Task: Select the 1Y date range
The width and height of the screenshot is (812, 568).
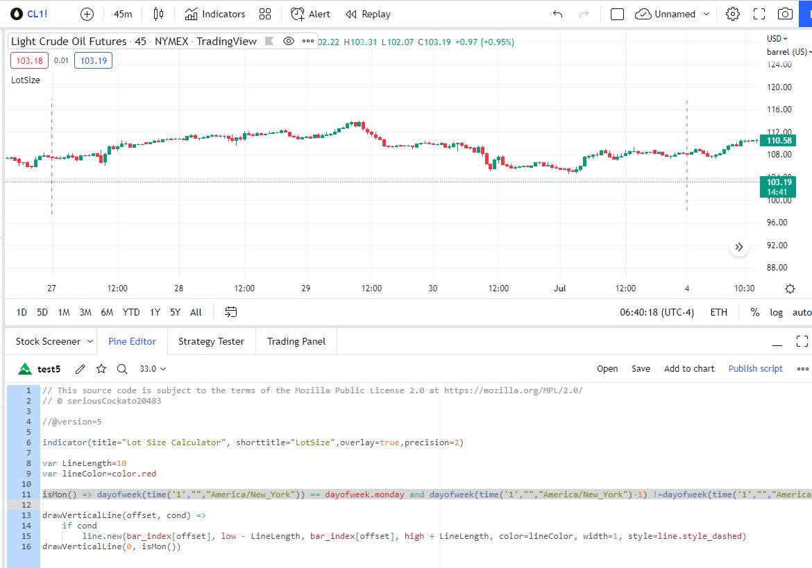Action: click(x=155, y=312)
